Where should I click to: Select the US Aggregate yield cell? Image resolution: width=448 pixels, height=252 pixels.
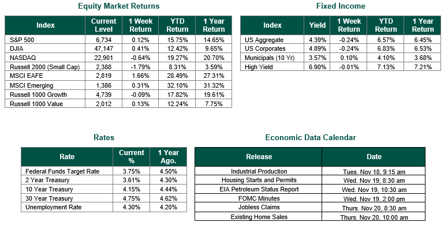pos(315,40)
